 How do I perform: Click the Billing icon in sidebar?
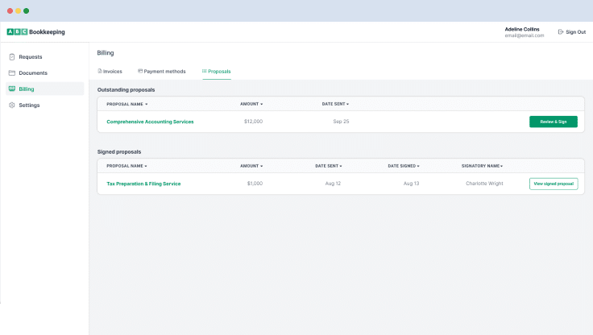coord(11,89)
